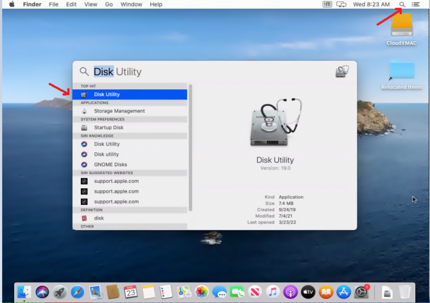Open Music from the Dock
Viewport: 430px width, 303px height.
pos(272,292)
